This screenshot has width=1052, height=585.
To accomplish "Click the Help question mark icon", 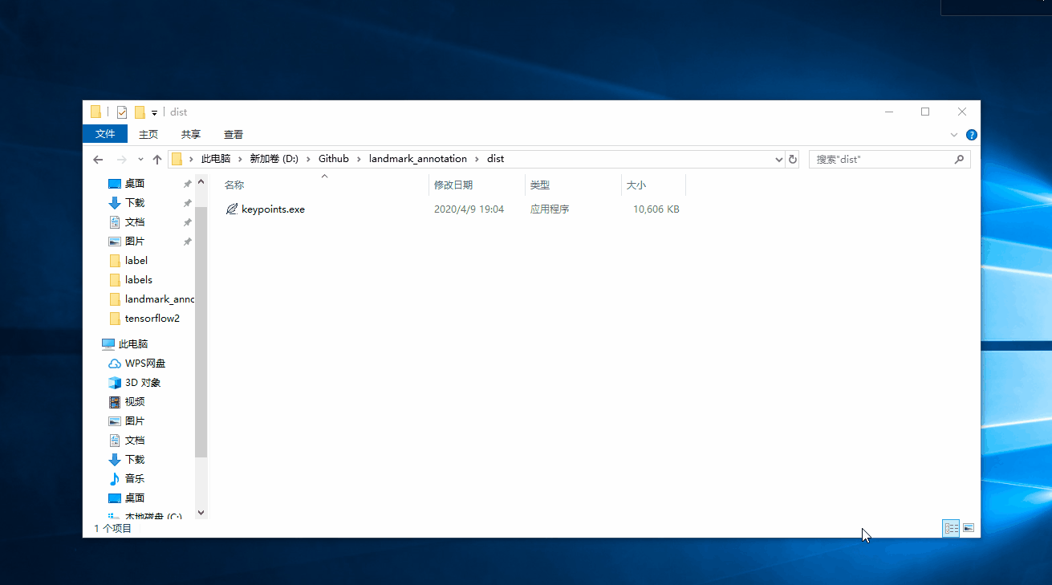I will point(971,134).
